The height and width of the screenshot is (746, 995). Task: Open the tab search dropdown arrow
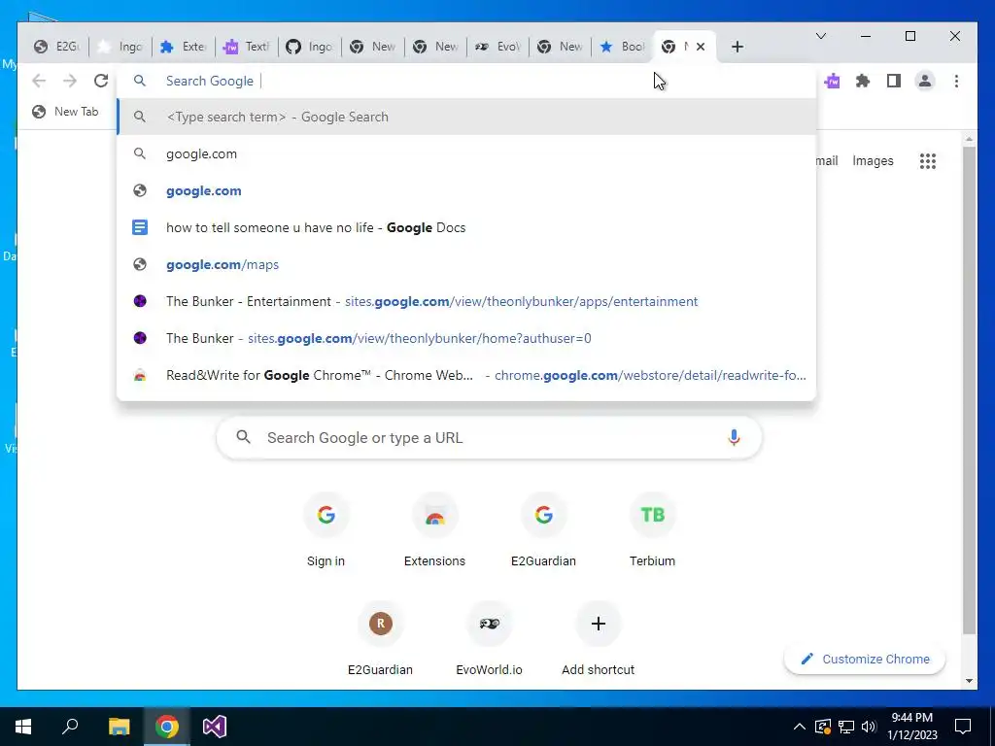click(x=820, y=36)
